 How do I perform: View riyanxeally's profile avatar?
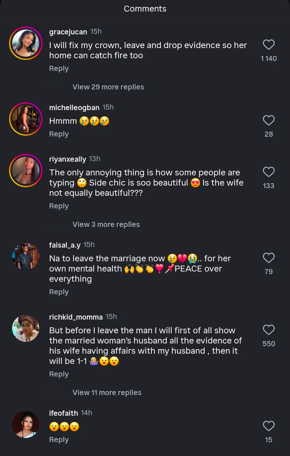pos(26,171)
